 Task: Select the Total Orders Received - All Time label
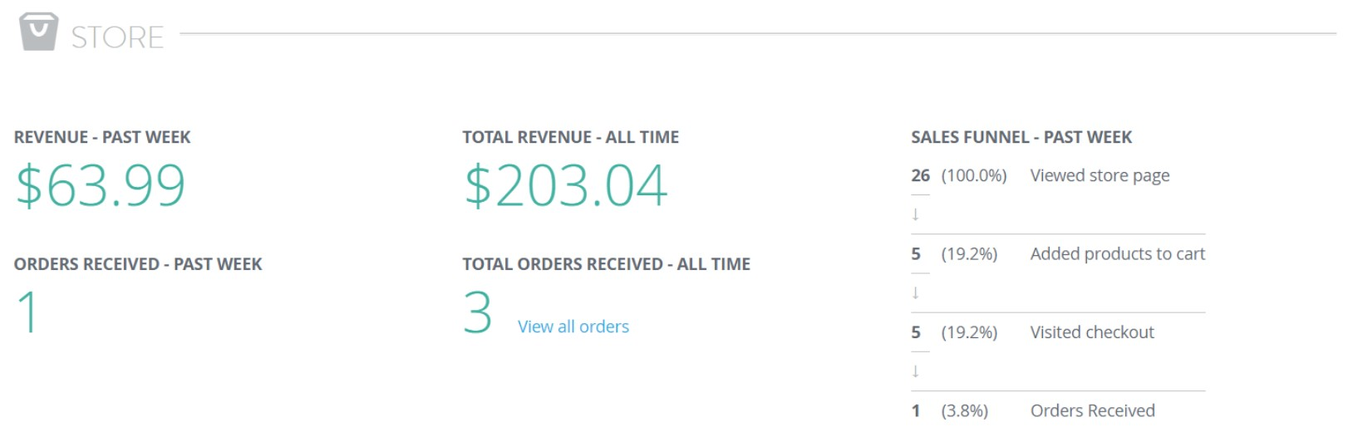[606, 264]
